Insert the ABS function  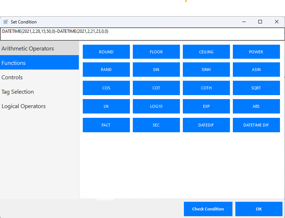[256, 106]
